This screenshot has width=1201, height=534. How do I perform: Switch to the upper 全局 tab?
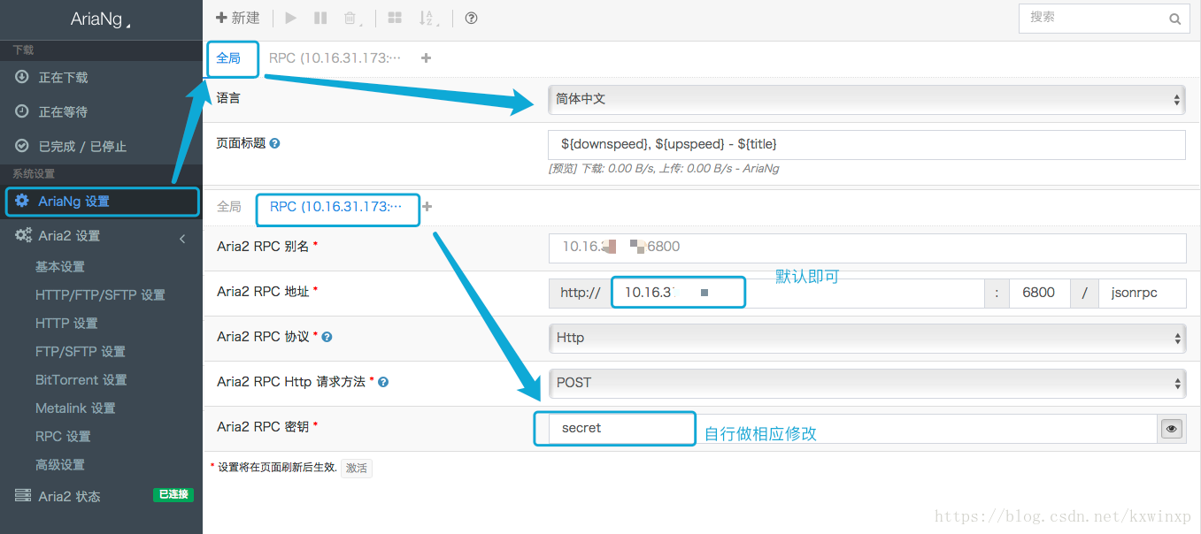tap(228, 58)
